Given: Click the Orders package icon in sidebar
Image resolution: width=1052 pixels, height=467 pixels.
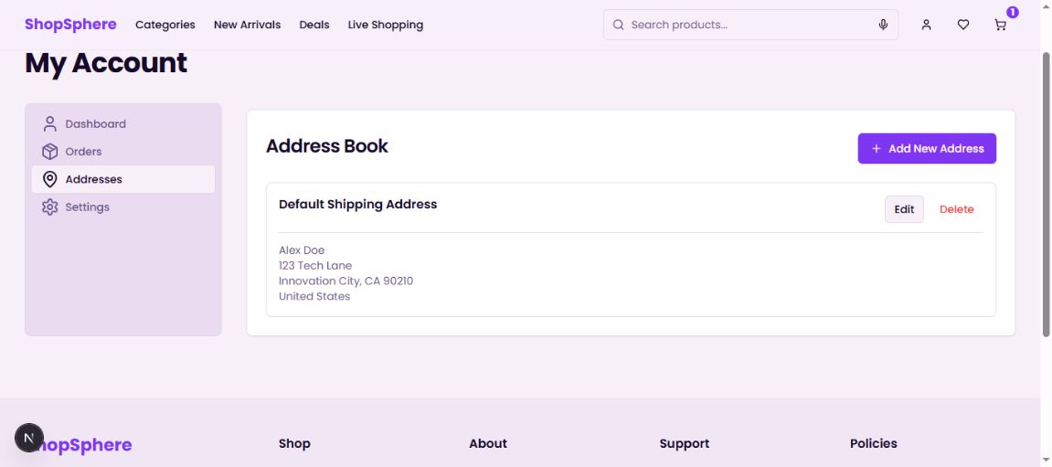Looking at the screenshot, I should point(50,152).
